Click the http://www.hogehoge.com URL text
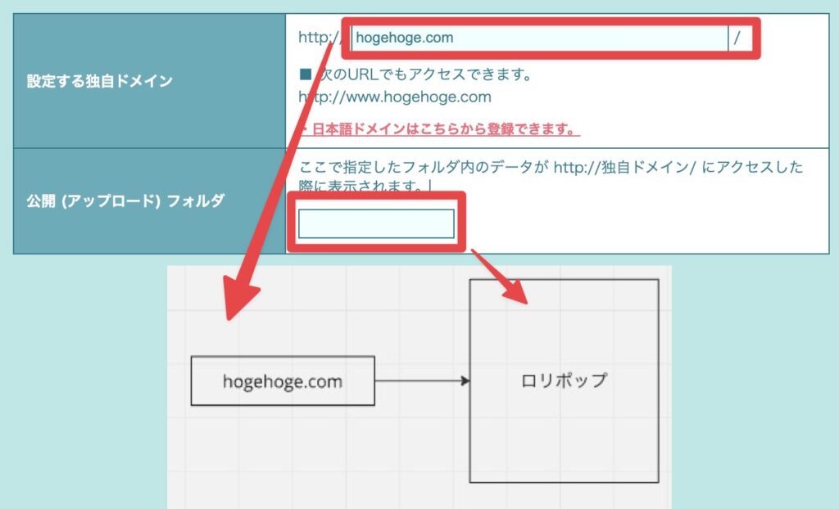 coord(395,97)
